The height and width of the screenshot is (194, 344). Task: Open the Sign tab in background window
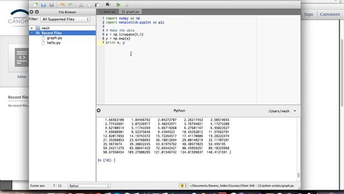(309, 15)
